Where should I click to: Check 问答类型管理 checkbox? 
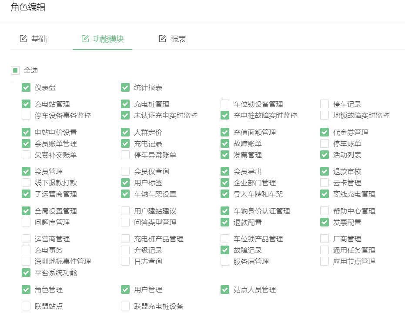(125, 222)
